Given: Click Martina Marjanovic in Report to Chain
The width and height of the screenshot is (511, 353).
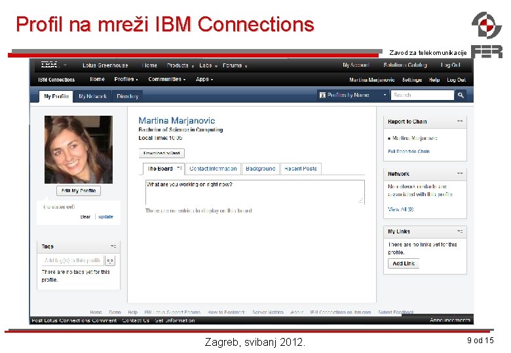Looking at the screenshot, I should 415,138.
